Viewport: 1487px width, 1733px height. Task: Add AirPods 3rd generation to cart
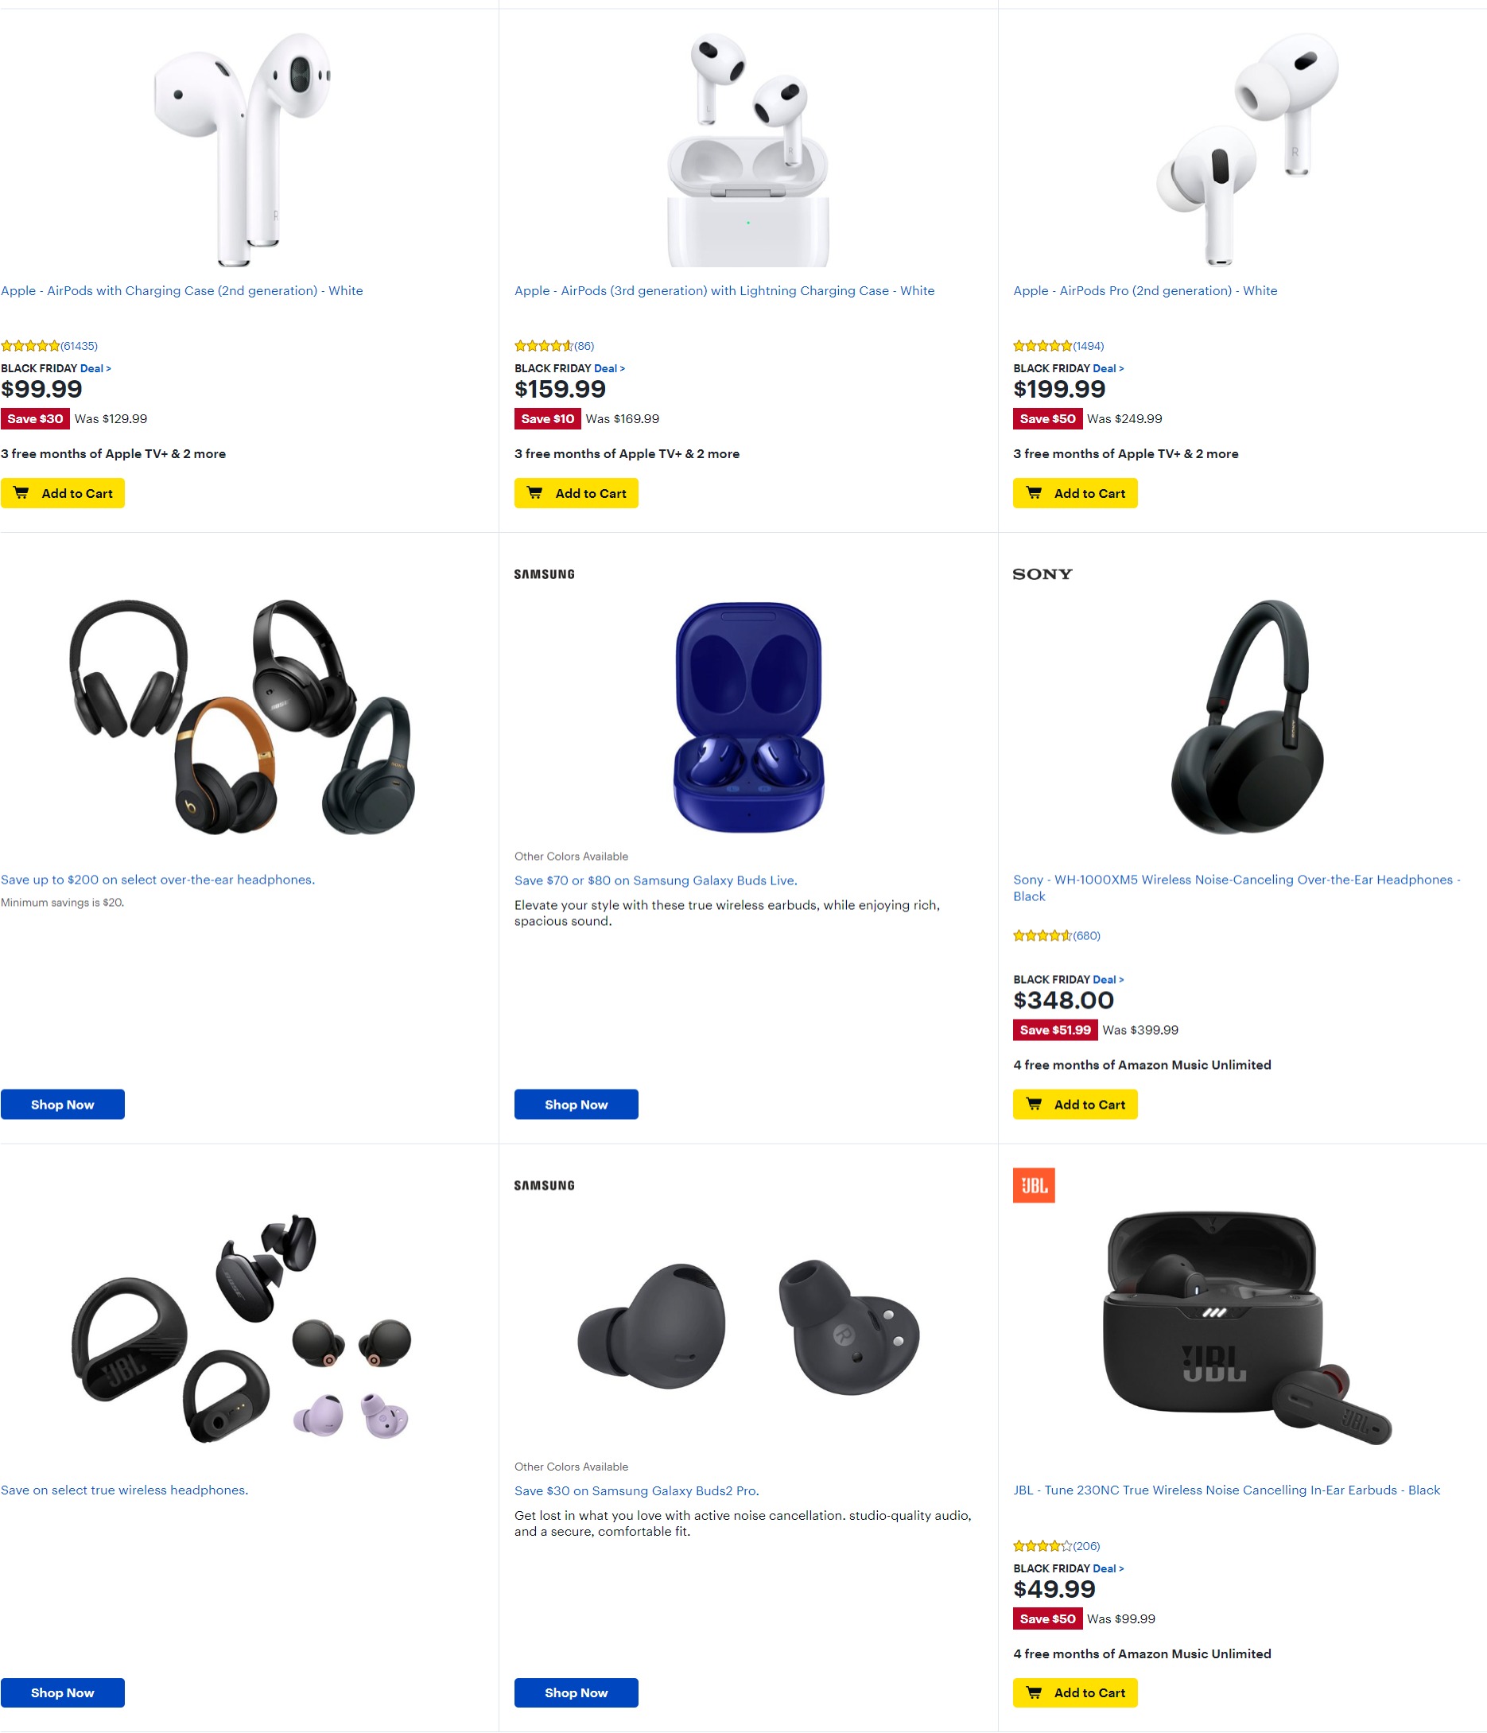pyautogui.click(x=577, y=492)
